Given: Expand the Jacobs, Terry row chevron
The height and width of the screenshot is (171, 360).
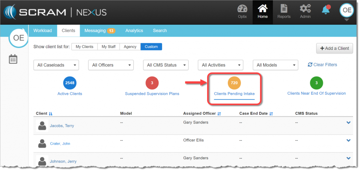Looking at the screenshot, I should pyautogui.click(x=348, y=122).
